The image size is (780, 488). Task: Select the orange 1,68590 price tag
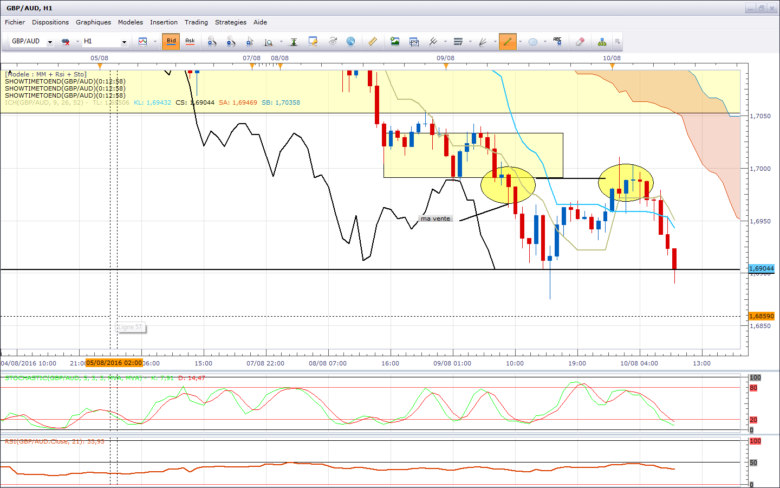[x=761, y=316]
